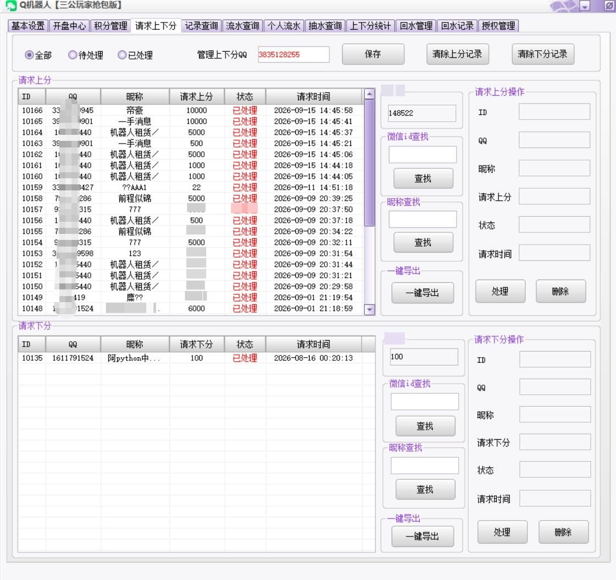Click 查找 under 微信id查找 in 请求下分 section

(x=425, y=426)
